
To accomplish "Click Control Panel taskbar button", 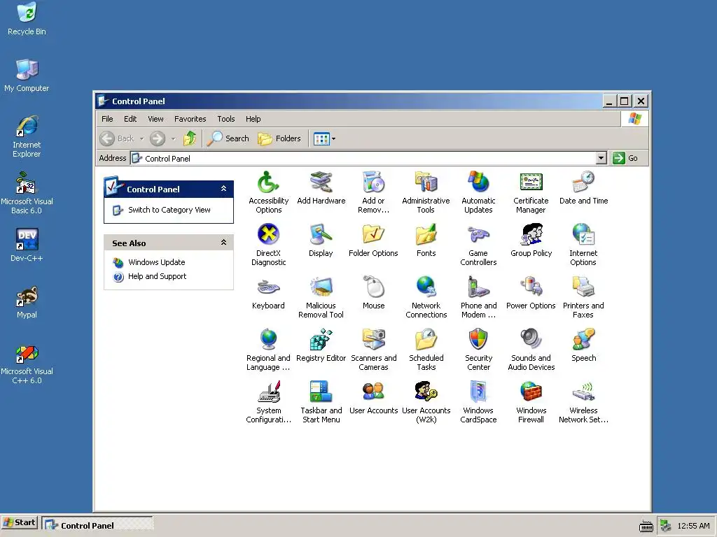I will click(97, 525).
